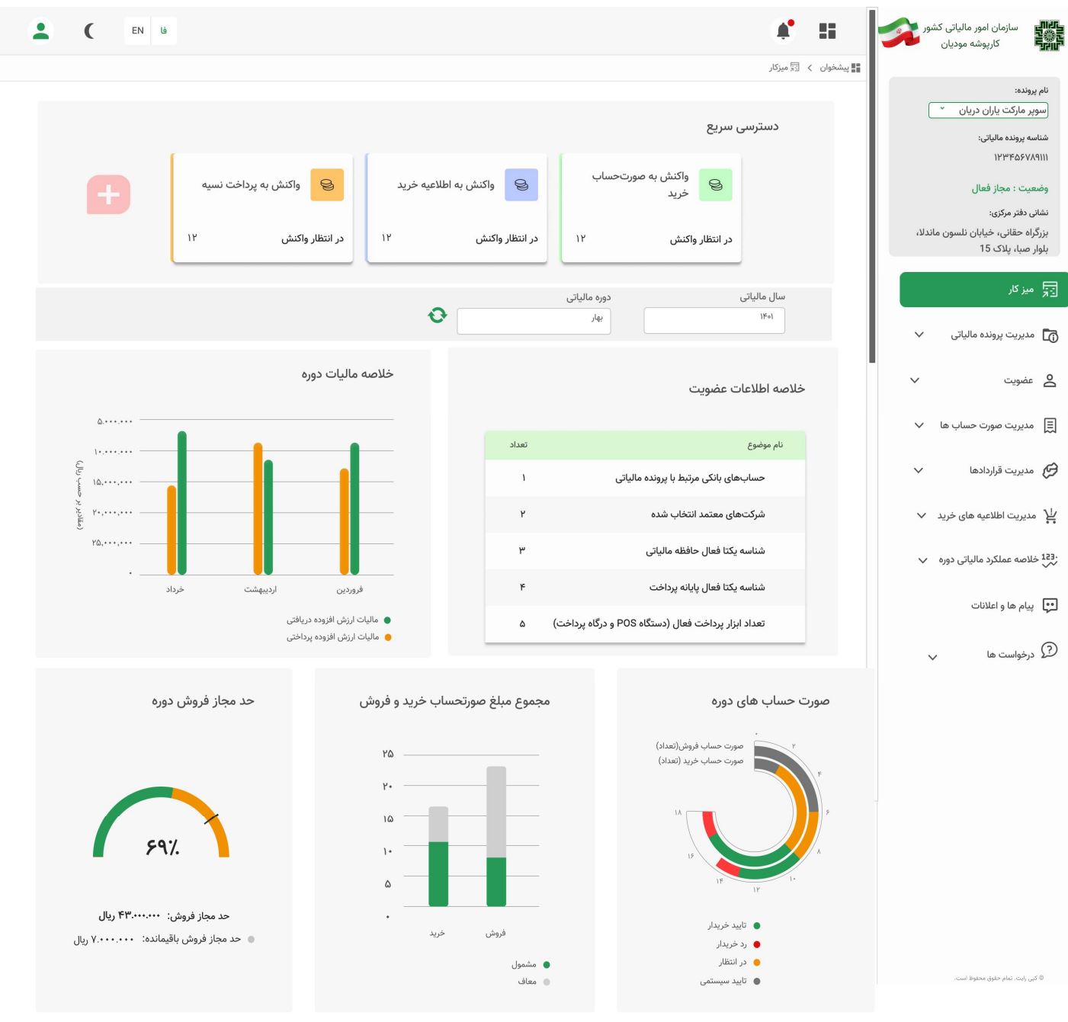1068x1022 pixels.
Task: Expand the مدیریت پرونده مالیاتی menu chevron
Action: [919, 335]
